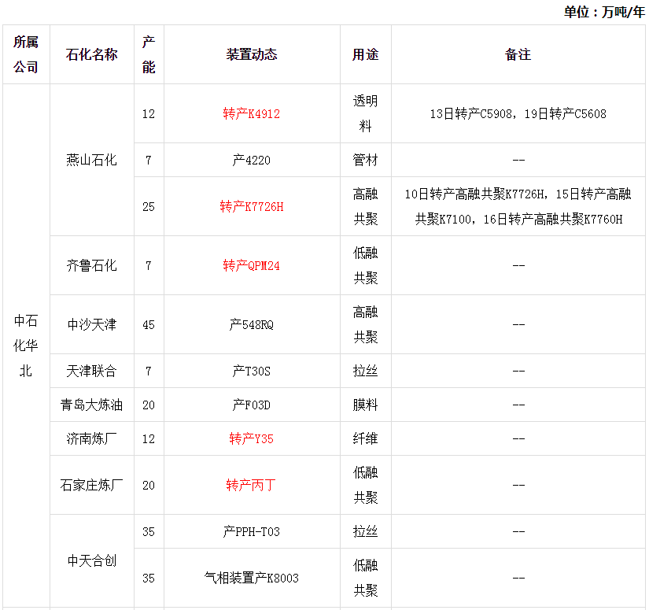This screenshot has width=649, height=610.
Task: Click capacity 45 for 中沙天津
Action: 149,324
